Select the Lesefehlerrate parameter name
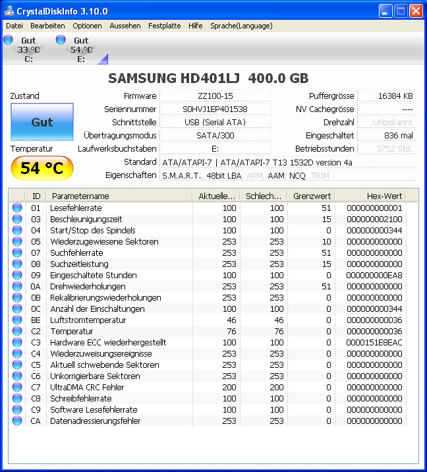The image size is (427, 472). (x=76, y=208)
